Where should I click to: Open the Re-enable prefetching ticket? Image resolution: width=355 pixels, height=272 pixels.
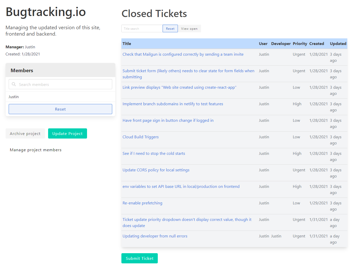pyautogui.click(x=142, y=203)
